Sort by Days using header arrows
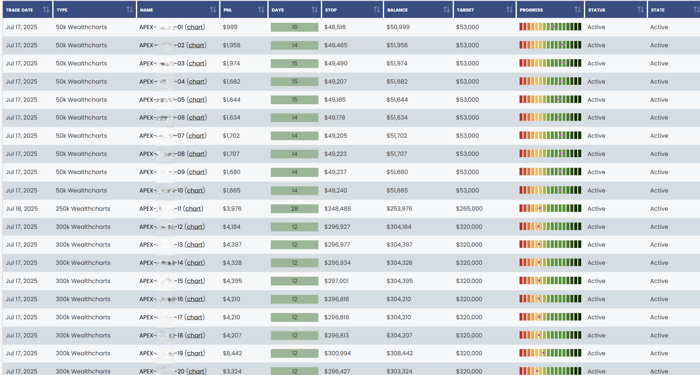 [x=315, y=10]
